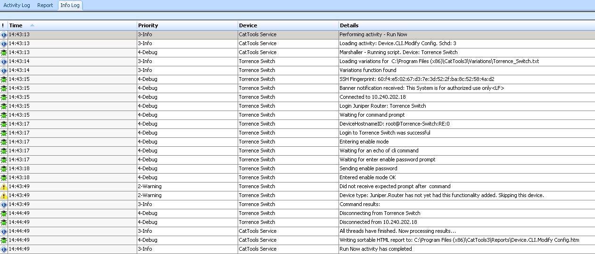
Task: Select 'Command results:' details text
Action: coord(360,204)
